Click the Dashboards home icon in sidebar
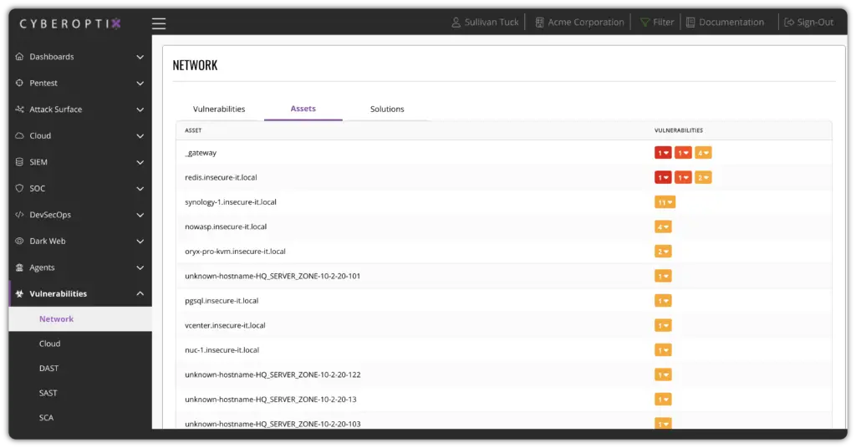This screenshot has height=448, width=856. [x=20, y=57]
